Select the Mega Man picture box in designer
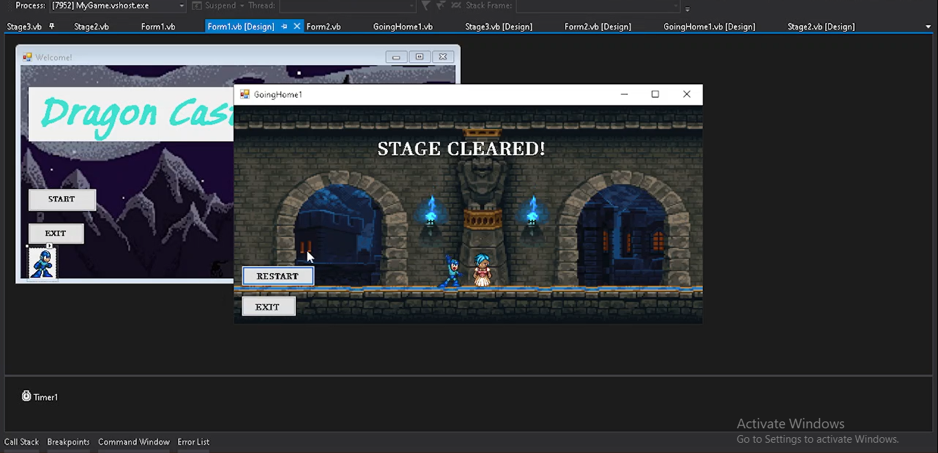Viewport: 938px width, 453px height. [42, 264]
